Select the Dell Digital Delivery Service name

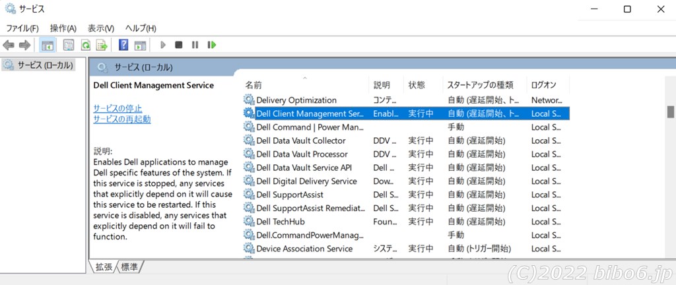[306, 181]
